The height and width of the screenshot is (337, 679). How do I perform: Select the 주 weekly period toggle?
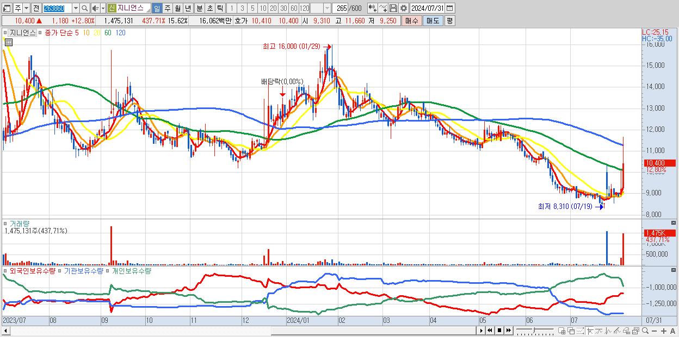click(167, 8)
